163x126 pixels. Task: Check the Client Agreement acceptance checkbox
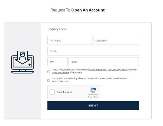48,72
